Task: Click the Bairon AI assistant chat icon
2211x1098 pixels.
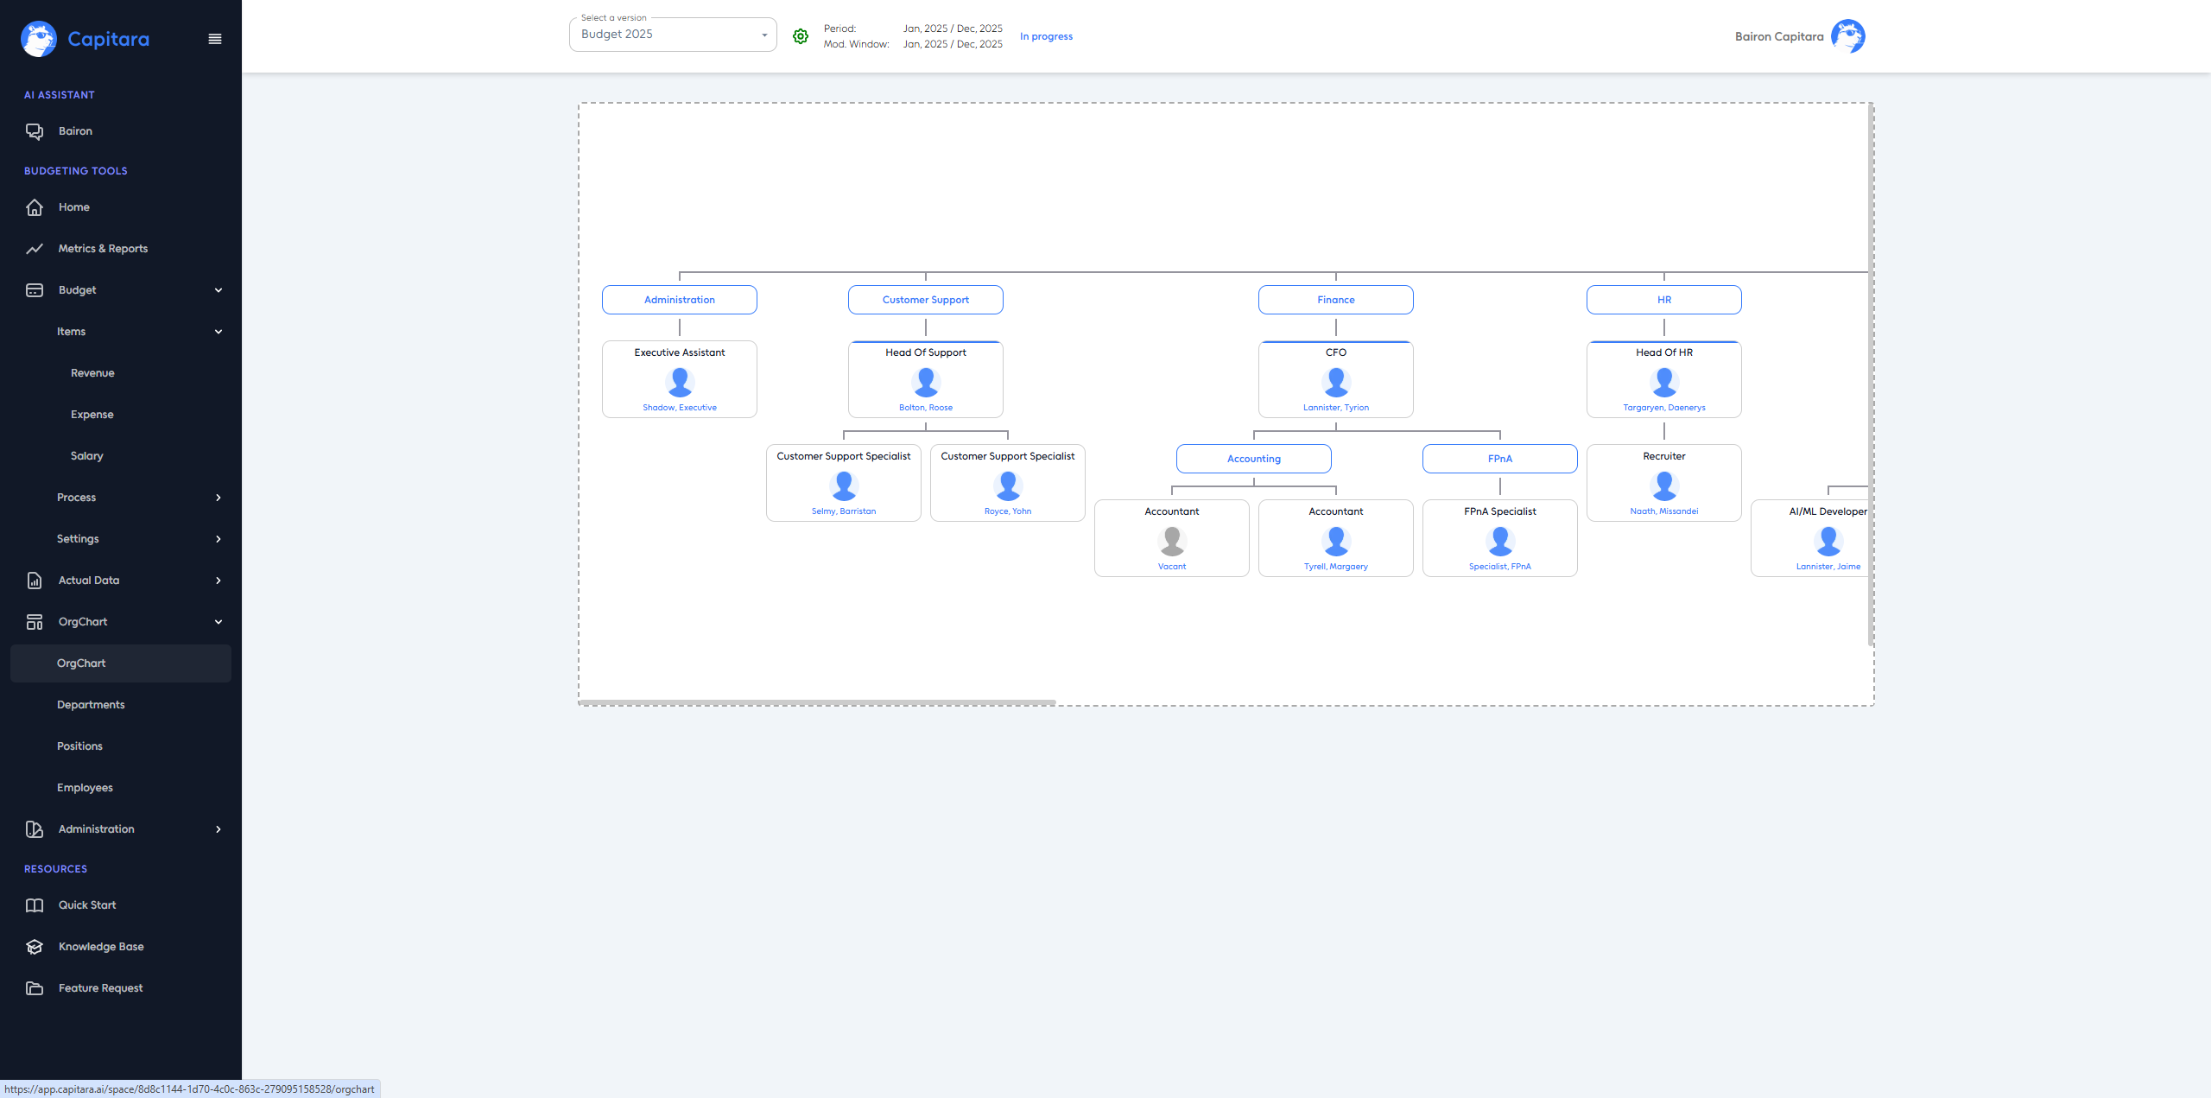Action: tap(35, 131)
